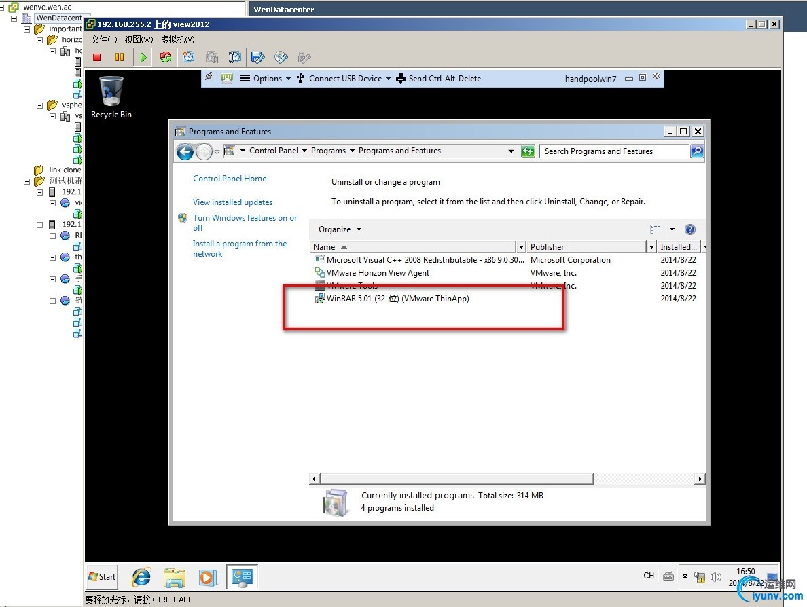Click the CH language indicator
This screenshot has width=807, height=607.
tap(649, 576)
